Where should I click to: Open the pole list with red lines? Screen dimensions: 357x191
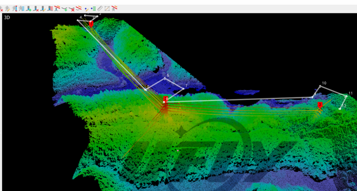tap(50, 8)
